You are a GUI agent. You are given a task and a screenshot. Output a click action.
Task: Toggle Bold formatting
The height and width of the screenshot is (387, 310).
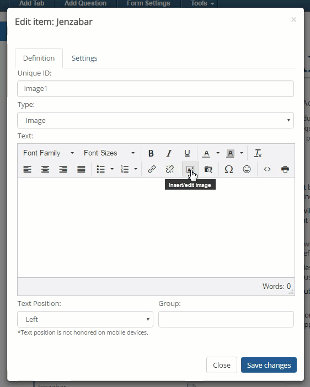pos(151,153)
